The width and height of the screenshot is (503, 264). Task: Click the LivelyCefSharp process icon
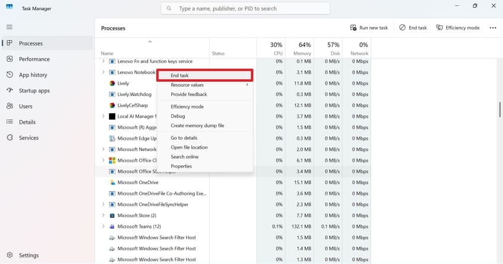pyautogui.click(x=112, y=105)
